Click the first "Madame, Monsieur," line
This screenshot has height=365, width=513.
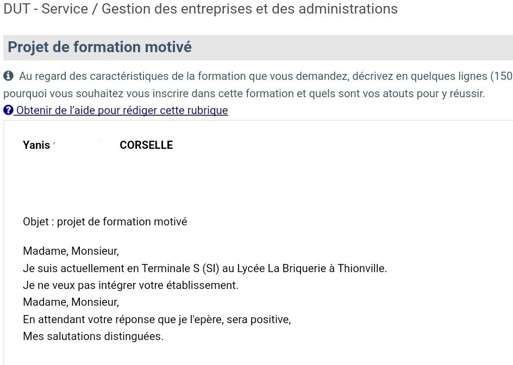(71, 251)
